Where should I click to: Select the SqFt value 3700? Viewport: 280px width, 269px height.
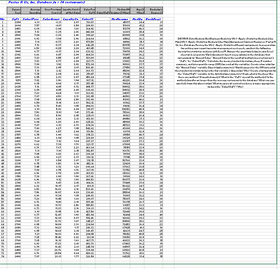(18, 241)
